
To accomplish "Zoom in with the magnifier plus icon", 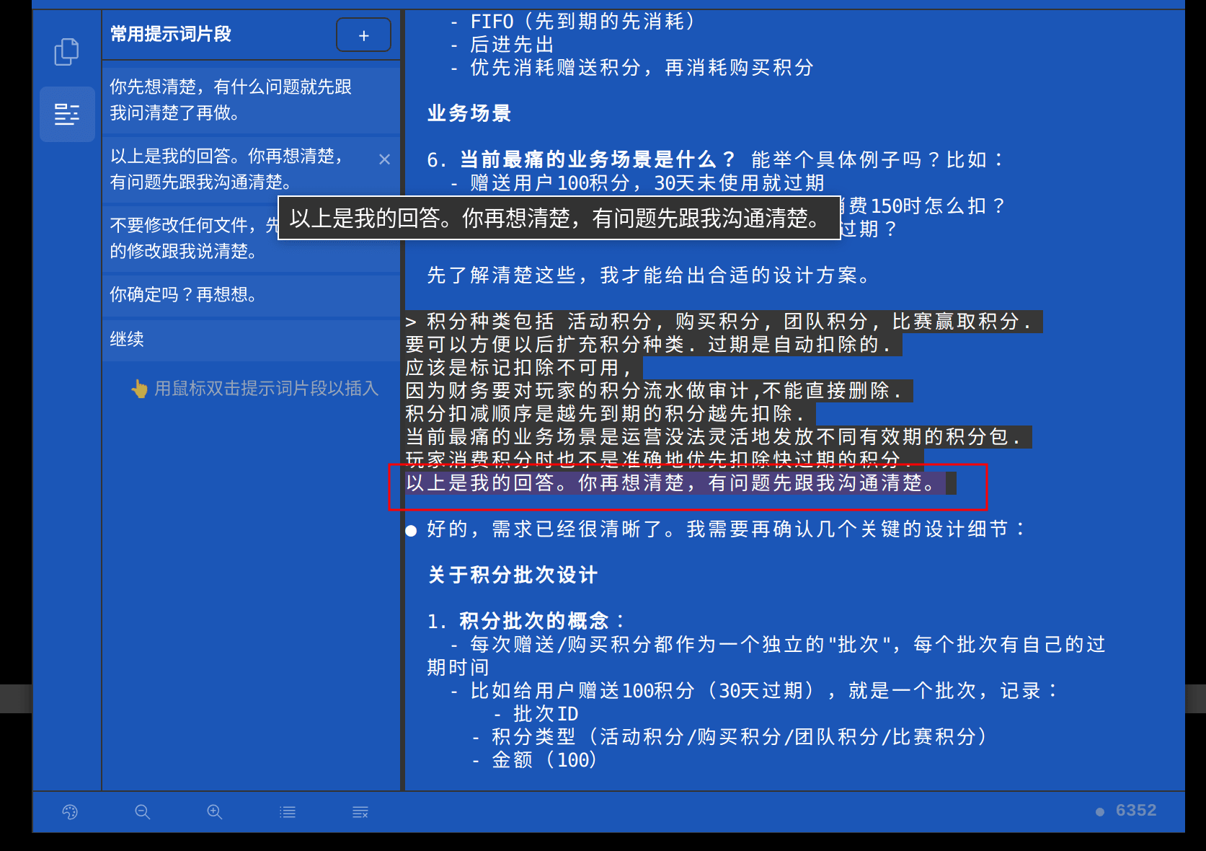I will pos(214,812).
